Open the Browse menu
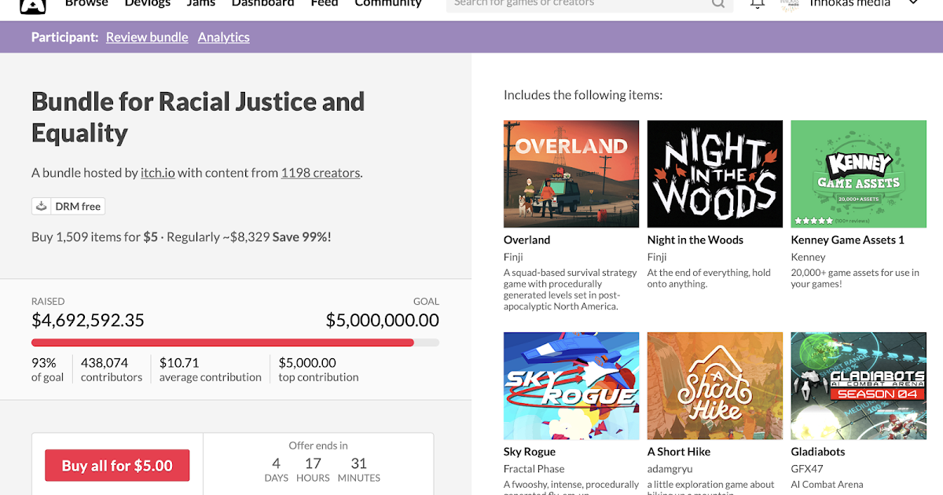The height and width of the screenshot is (495, 943). [86, 3]
